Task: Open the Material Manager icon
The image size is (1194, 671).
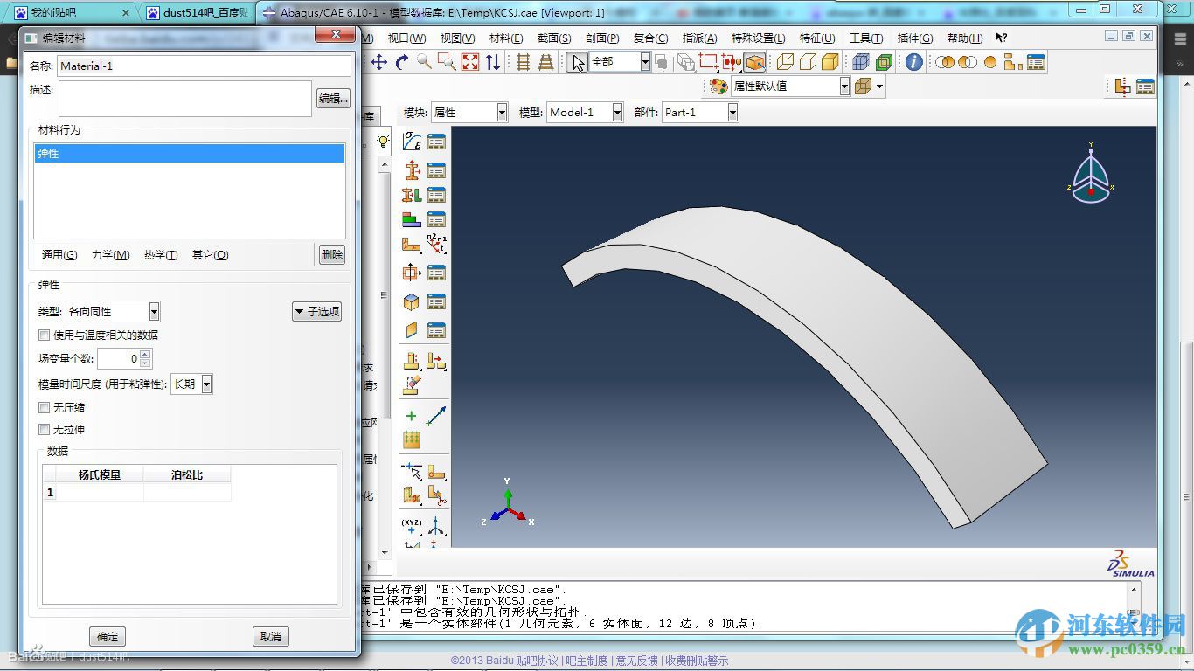Action: coord(436,142)
